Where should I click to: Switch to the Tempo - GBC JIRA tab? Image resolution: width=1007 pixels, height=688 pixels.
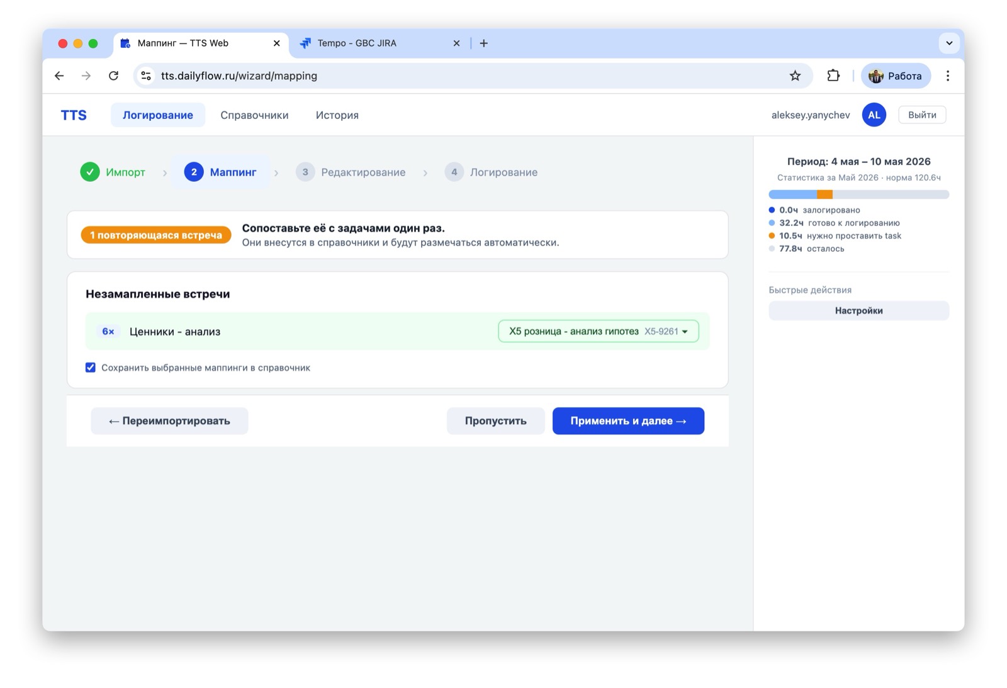pyautogui.click(x=381, y=43)
